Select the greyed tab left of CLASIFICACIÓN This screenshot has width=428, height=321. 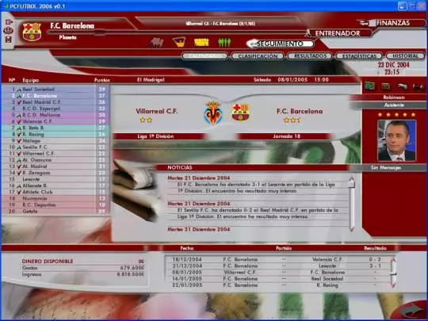click(204, 55)
